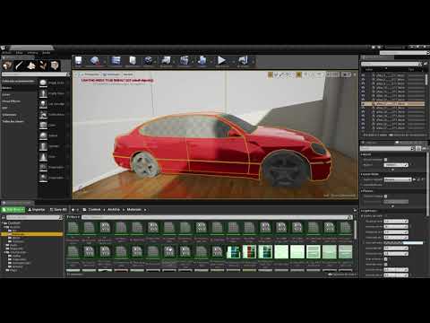Click the content browser vertical scrollbar
The image size is (430, 323).
coord(355,231)
